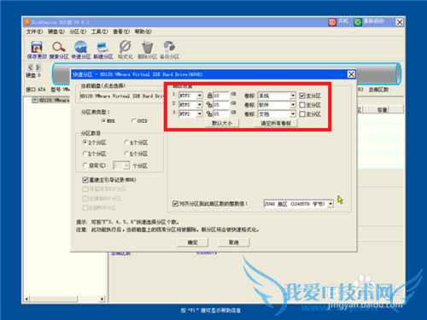The width and height of the screenshot is (427, 320).
Task: Open the custom partition count combo box
Action: coord(121,166)
